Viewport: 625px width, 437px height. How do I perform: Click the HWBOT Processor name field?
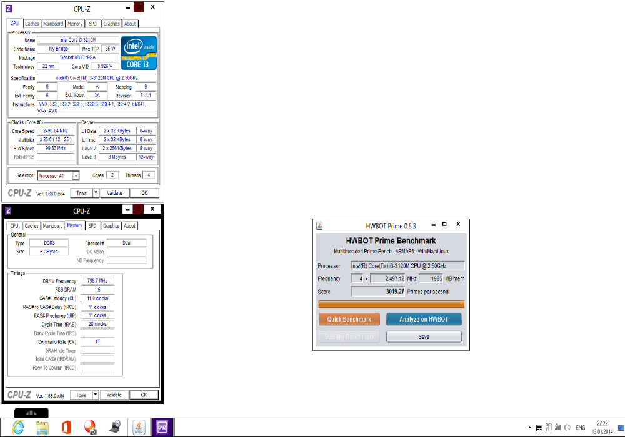point(407,266)
